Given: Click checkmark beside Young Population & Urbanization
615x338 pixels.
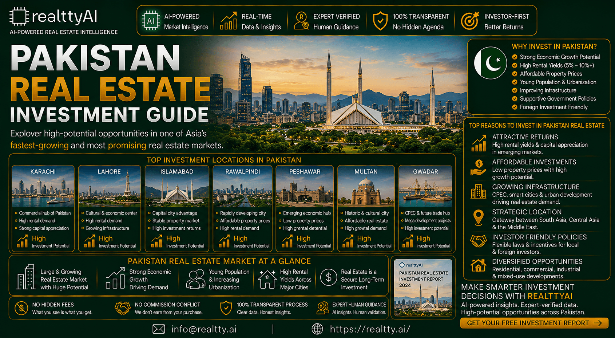Looking at the screenshot, I should (x=515, y=82).
